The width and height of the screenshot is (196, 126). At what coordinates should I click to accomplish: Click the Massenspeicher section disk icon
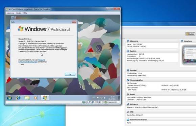128,80
